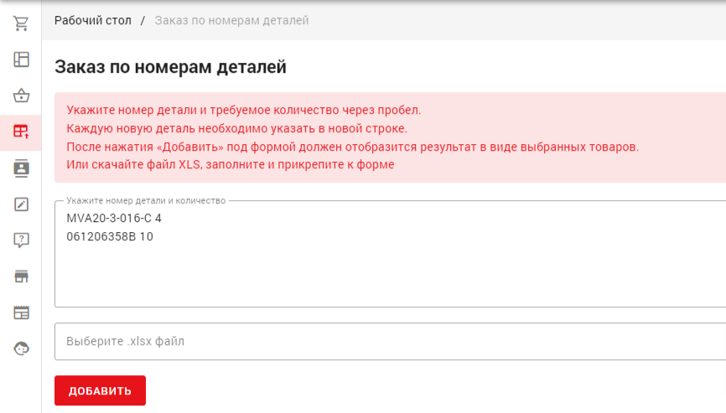Select the highlighted order-by-part-numbers table icon

coord(21,132)
